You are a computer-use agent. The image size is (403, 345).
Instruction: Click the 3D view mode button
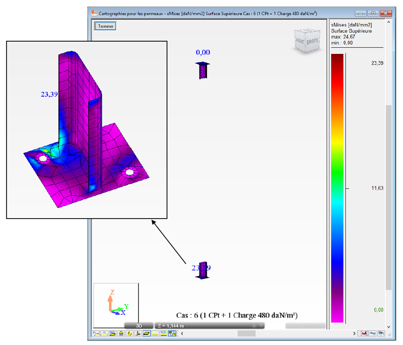tap(139, 326)
